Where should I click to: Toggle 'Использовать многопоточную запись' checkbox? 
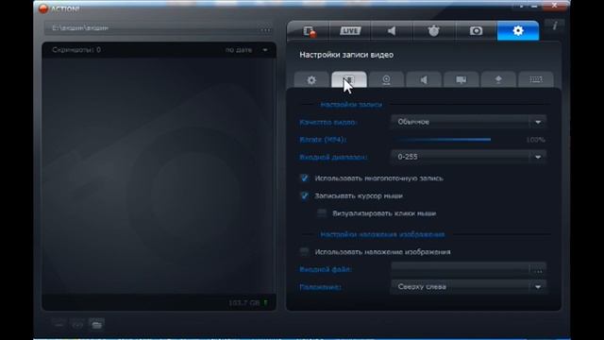pyautogui.click(x=304, y=178)
